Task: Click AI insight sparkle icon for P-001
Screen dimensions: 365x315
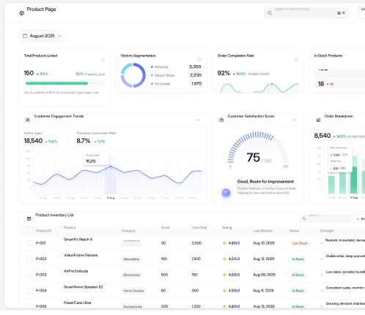Action: (322, 243)
